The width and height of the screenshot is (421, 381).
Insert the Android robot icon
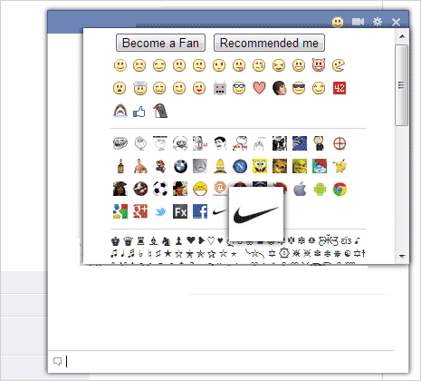coord(320,190)
